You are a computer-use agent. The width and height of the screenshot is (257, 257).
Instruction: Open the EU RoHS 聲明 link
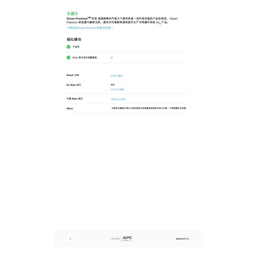click(117, 89)
